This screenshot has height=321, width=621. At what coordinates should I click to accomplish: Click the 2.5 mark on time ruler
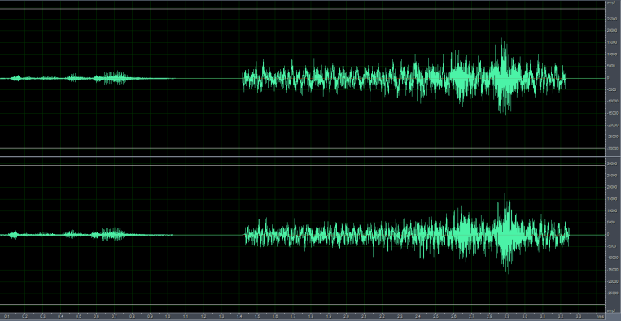click(435, 317)
